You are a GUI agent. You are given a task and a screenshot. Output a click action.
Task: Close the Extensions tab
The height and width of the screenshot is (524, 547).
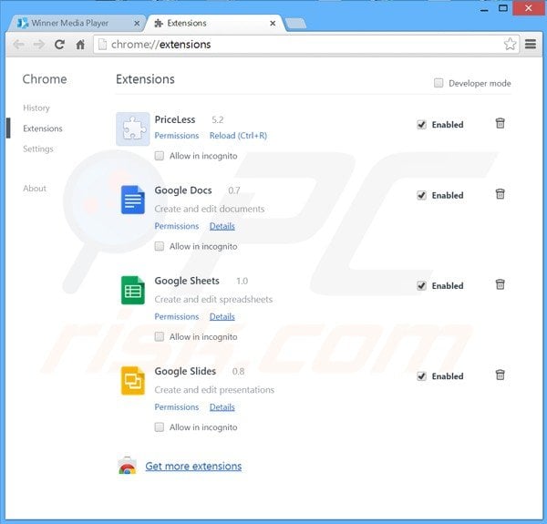[273, 24]
